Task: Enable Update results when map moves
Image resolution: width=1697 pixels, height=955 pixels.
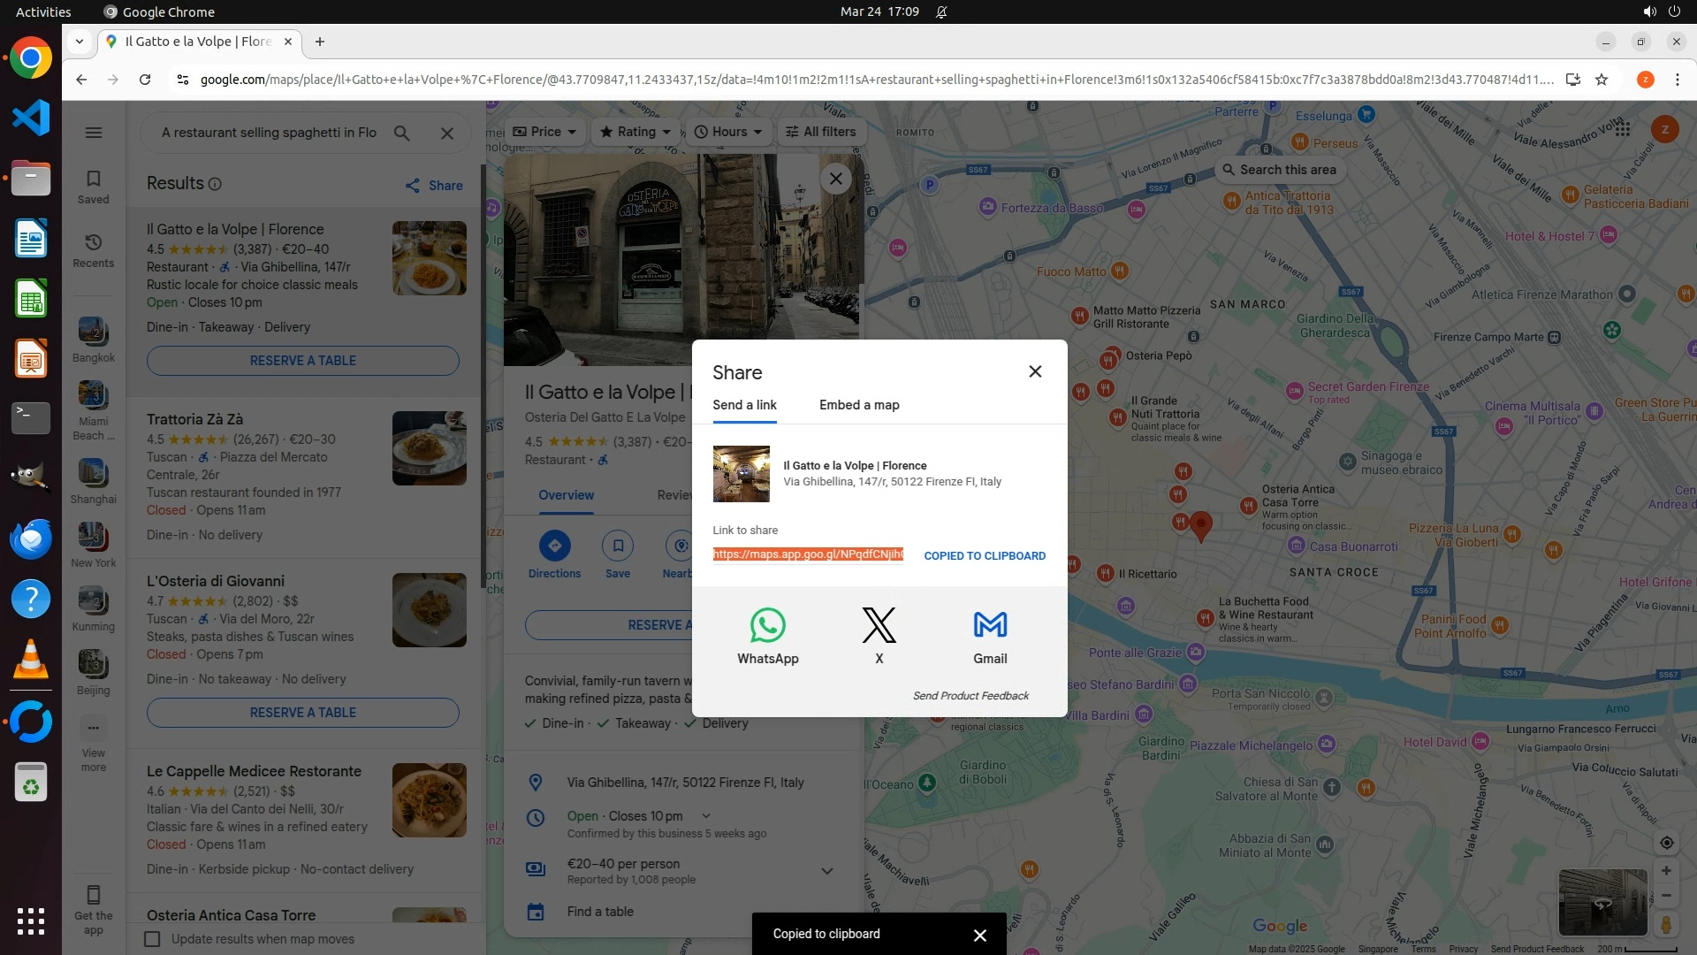Action: 153,939
